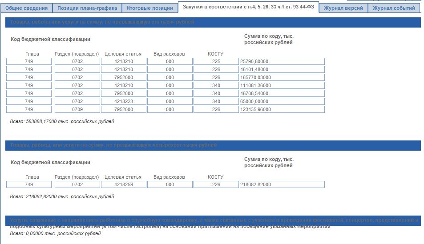Click the Целевая статья field showing 4218223
424x244 pixels.
coord(124,101)
